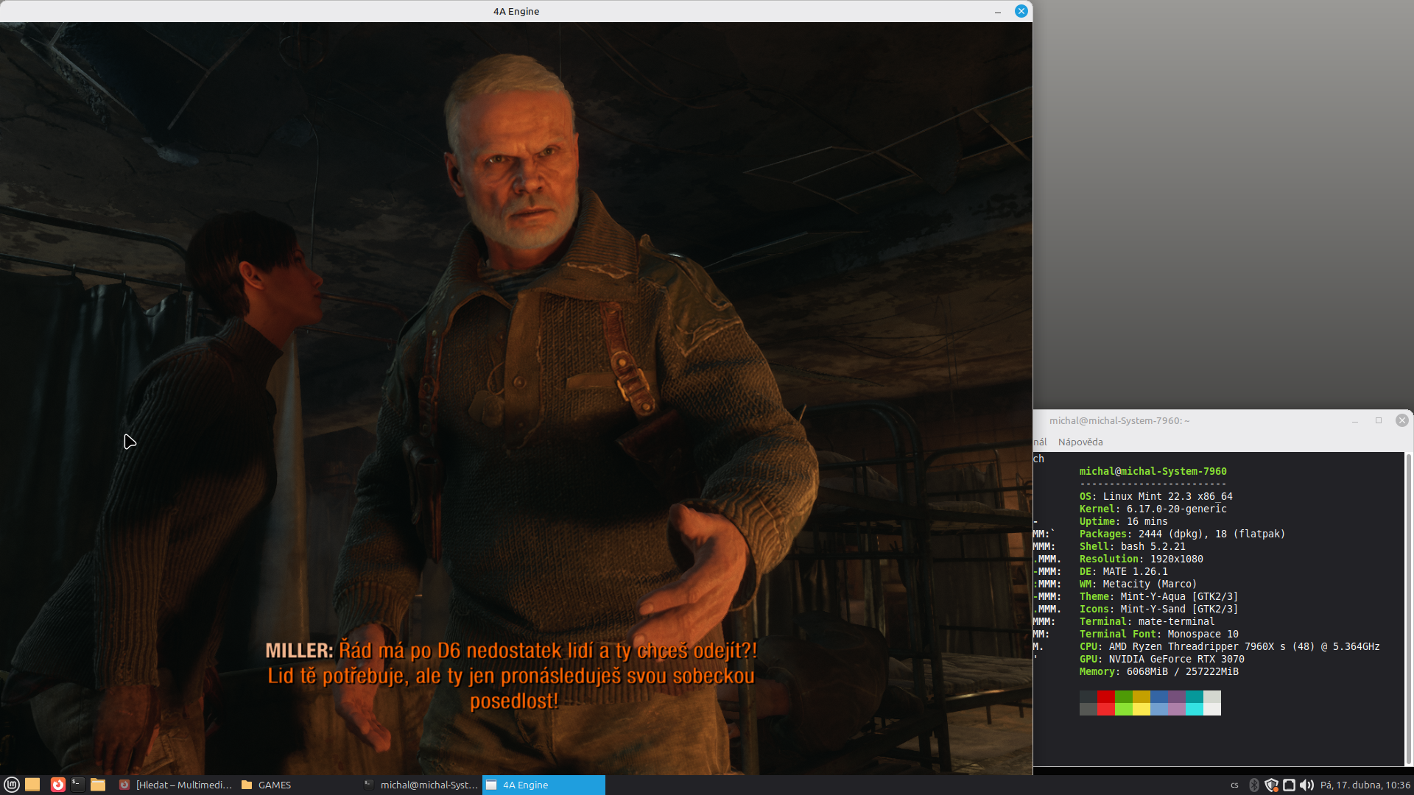Open the file manager launcher icon

point(98,785)
